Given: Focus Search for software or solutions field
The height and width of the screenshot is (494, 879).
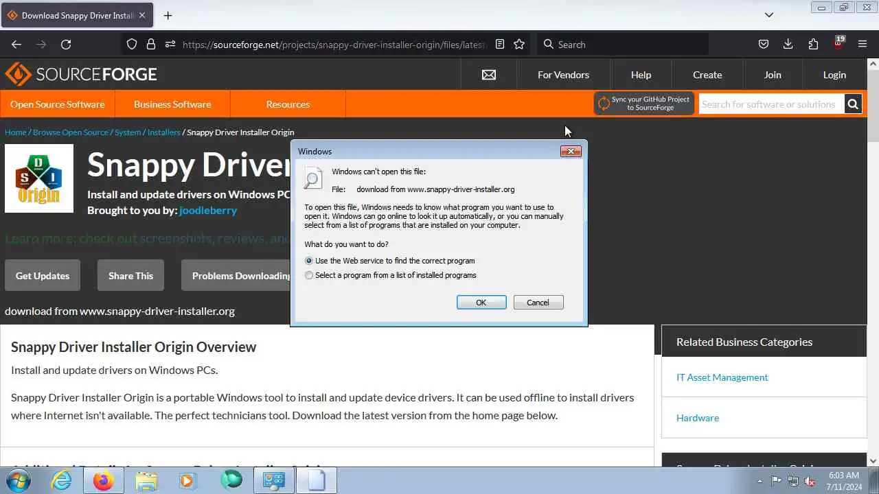Looking at the screenshot, I should 771,104.
